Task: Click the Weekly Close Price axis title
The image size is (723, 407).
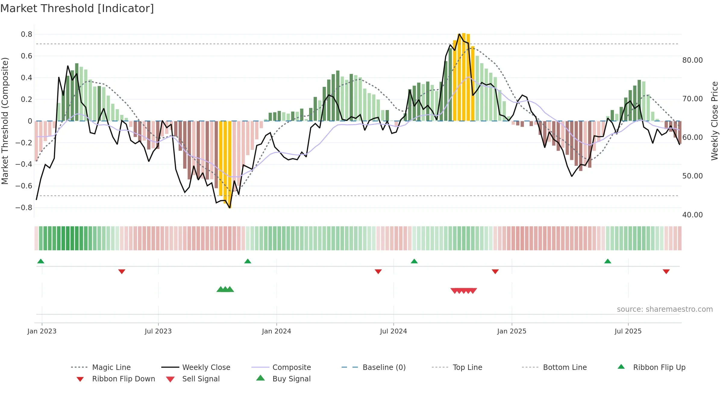Action: click(715, 121)
